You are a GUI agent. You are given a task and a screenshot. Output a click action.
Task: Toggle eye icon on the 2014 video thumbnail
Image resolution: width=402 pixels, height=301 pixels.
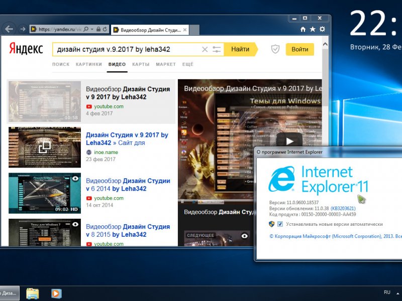tap(75, 178)
